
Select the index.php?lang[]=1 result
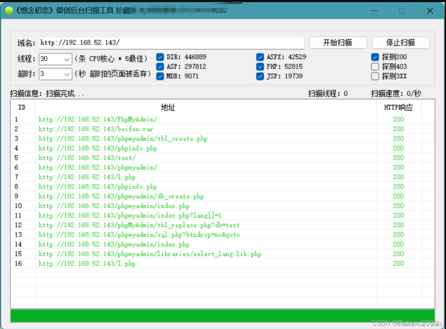point(130,215)
